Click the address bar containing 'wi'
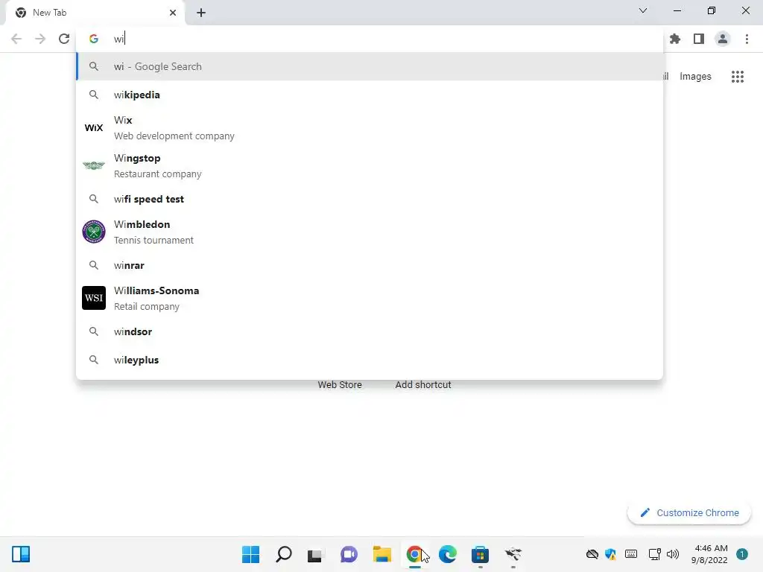The height and width of the screenshot is (572, 763). (370, 39)
